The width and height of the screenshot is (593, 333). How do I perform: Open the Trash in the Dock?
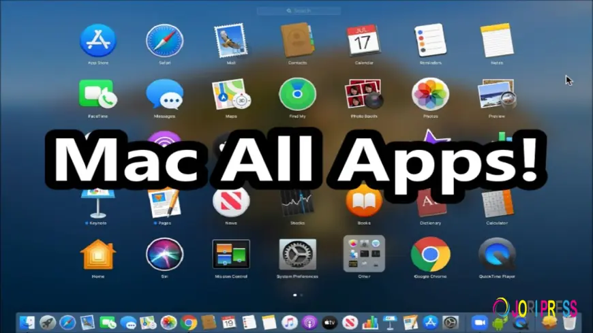[x=570, y=323]
